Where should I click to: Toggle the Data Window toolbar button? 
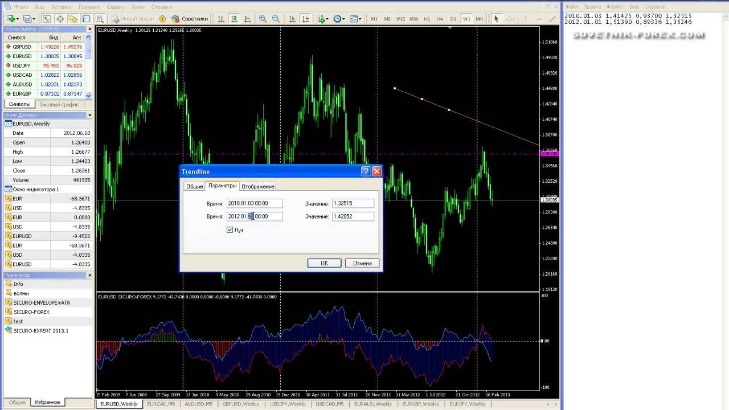[x=60, y=19]
